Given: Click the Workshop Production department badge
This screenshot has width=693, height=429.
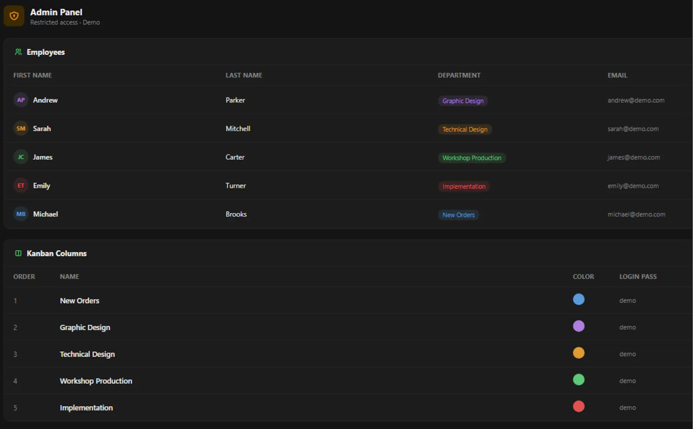Looking at the screenshot, I should [472, 158].
